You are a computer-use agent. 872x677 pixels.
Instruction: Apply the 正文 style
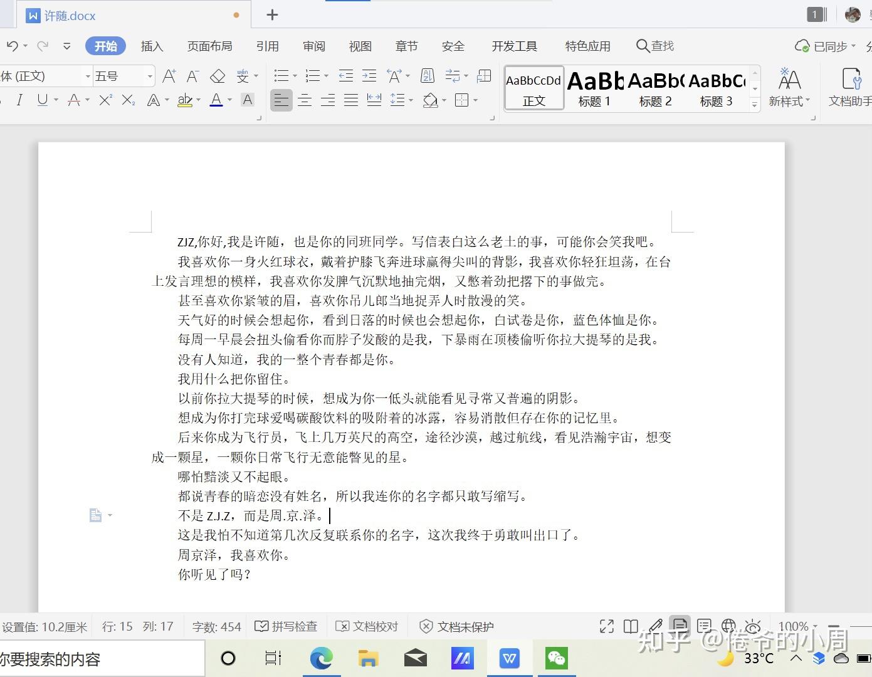click(534, 88)
